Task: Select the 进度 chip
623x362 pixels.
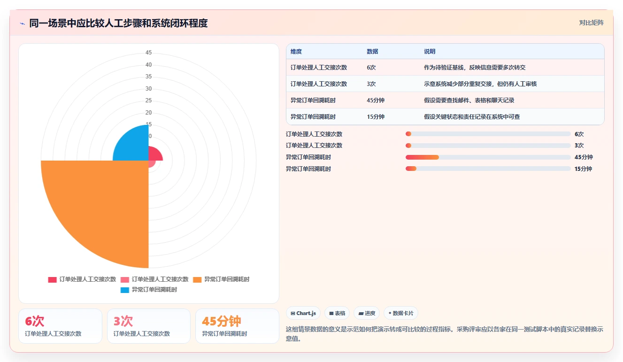Action: [x=367, y=313]
